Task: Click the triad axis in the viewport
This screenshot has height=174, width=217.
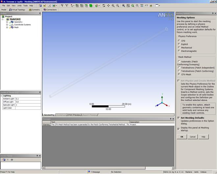Action: point(162,102)
